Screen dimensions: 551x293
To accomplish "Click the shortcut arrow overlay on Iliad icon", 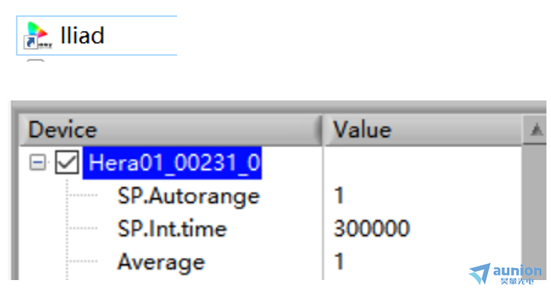I will (30, 42).
